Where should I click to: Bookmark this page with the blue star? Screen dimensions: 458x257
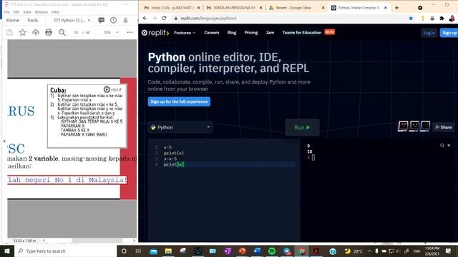coord(411,18)
